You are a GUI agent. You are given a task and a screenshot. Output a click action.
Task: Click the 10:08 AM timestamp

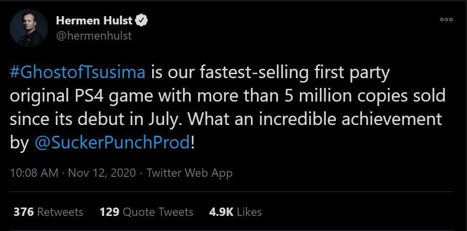(x=34, y=173)
